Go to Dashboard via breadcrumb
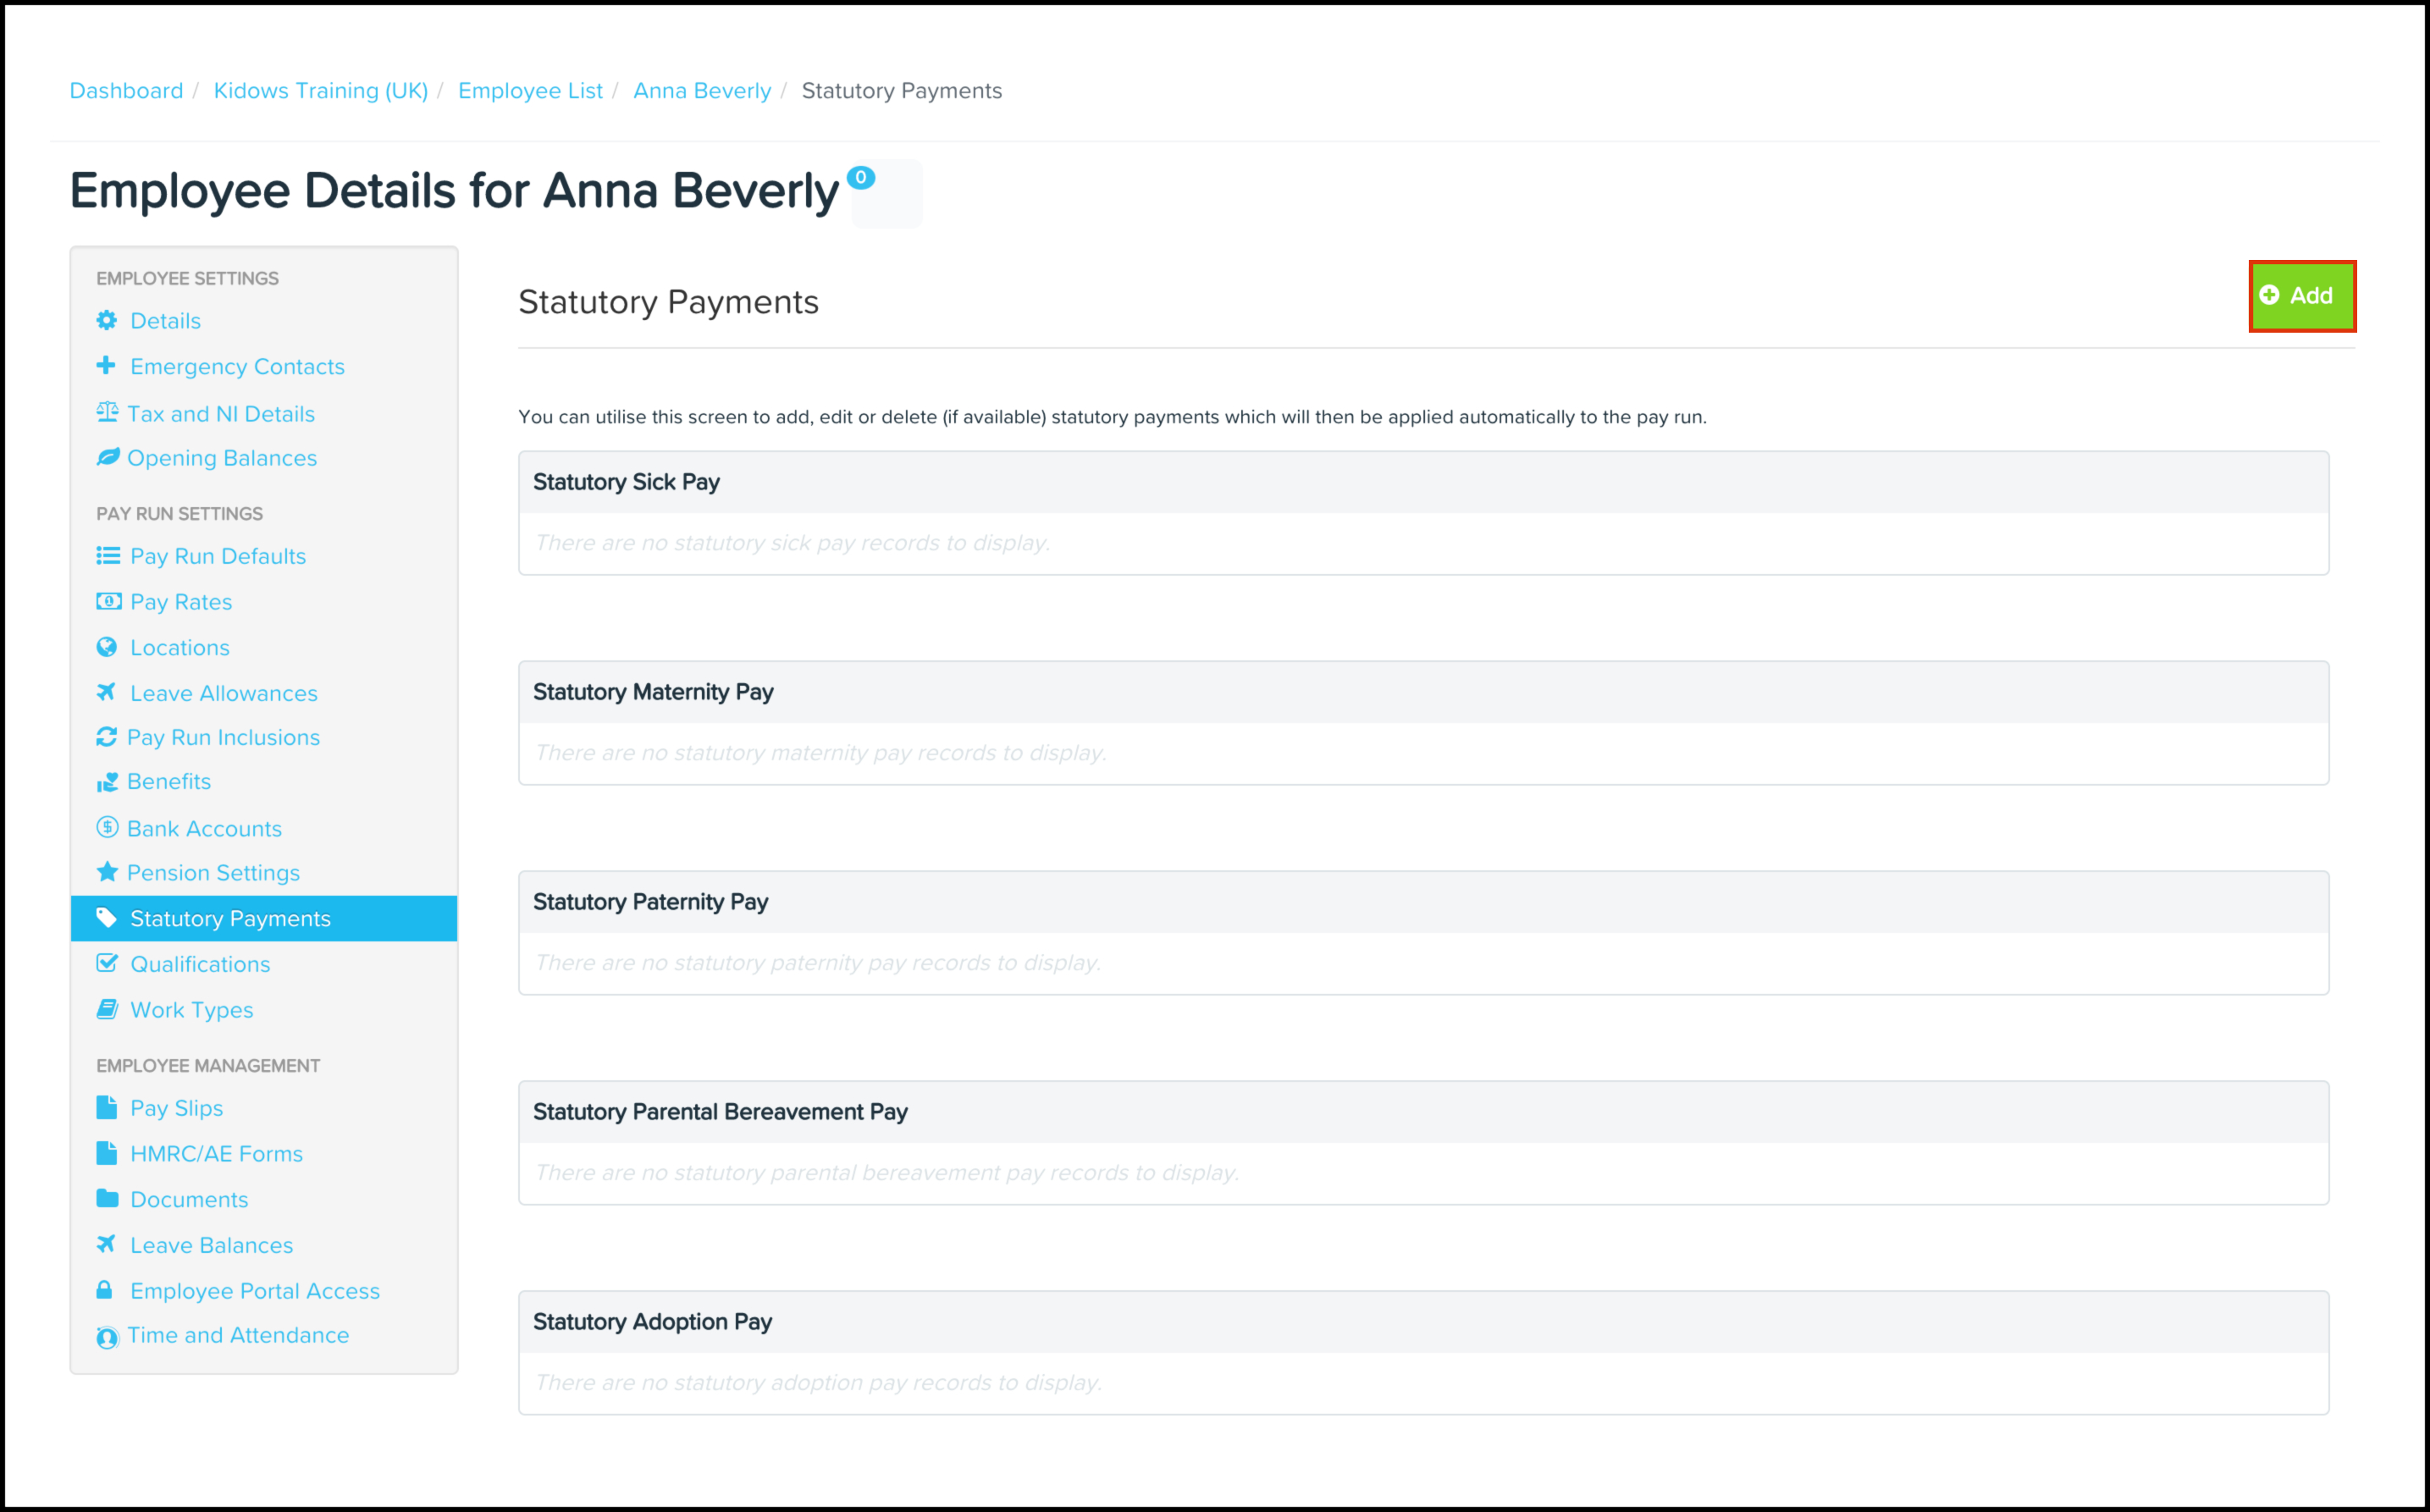The image size is (2430, 1512). 126,91
